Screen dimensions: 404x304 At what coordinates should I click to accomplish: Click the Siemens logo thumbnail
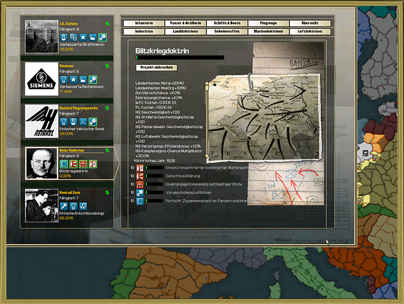[41, 79]
